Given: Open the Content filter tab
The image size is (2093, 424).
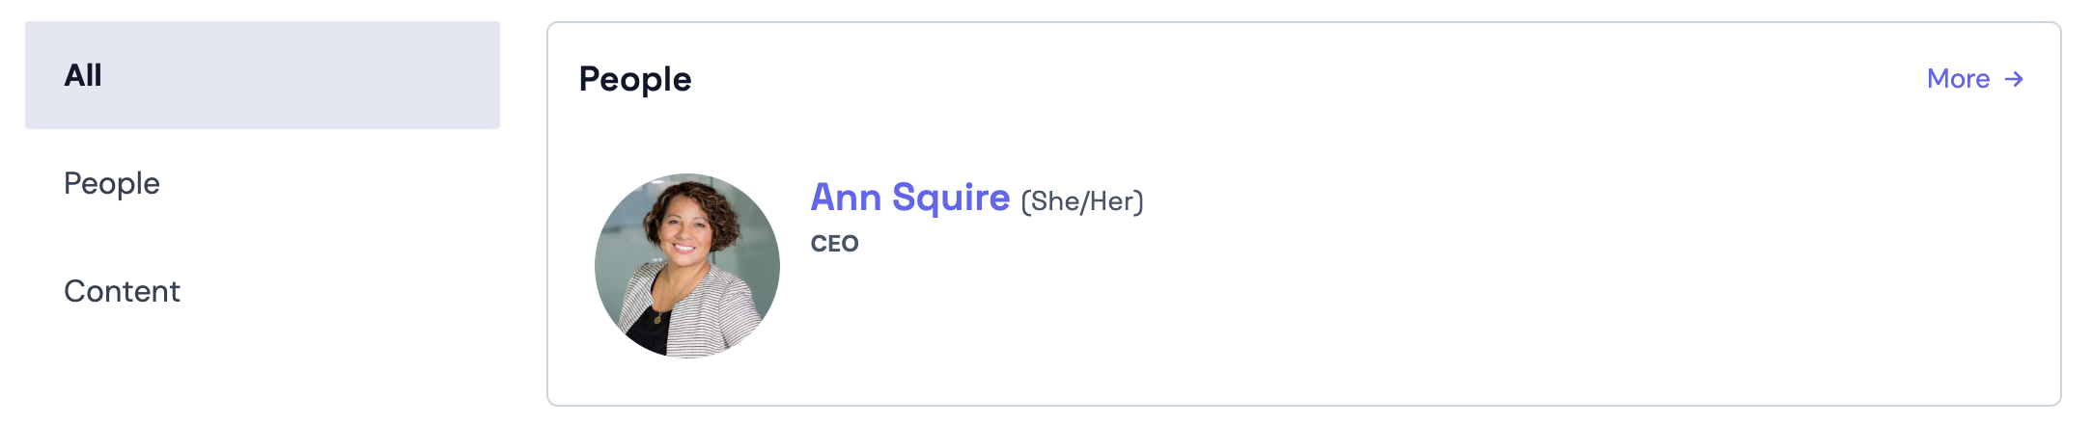Looking at the screenshot, I should [122, 291].
